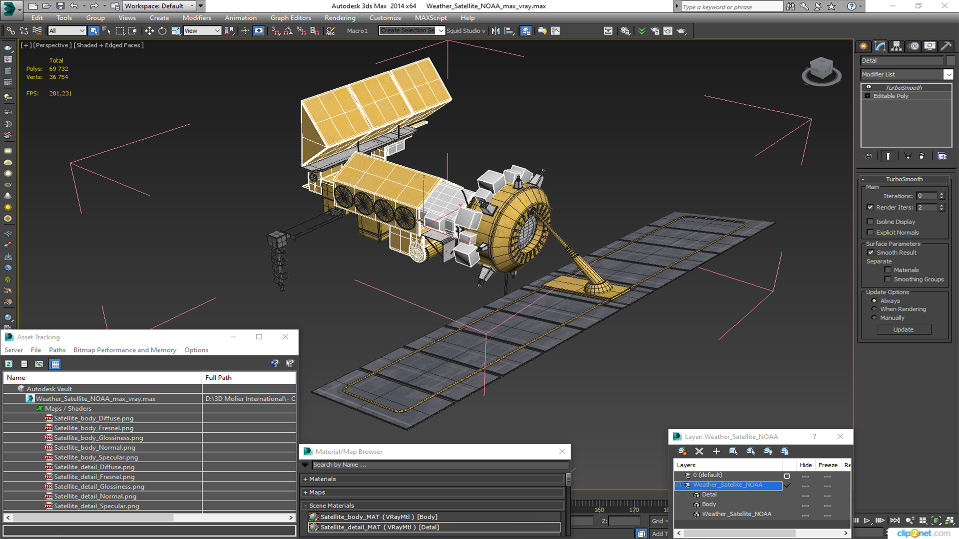
Task: Click the Render Production teapot icon
Action: tap(682, 31)
